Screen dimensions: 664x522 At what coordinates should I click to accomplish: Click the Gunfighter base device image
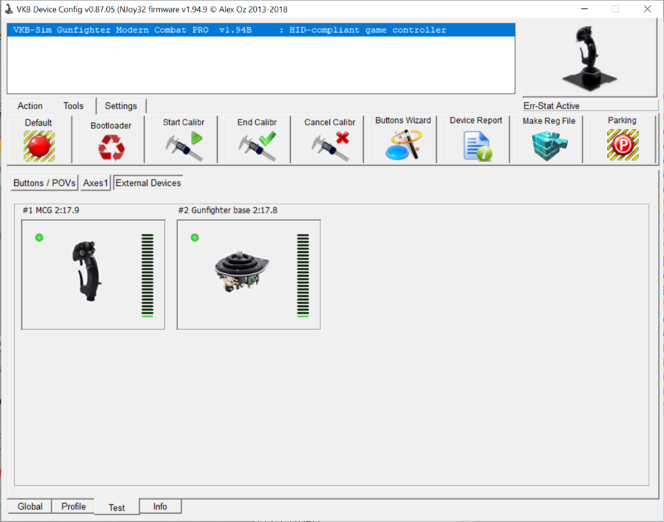pyautogui.click(x=241, y=271)
